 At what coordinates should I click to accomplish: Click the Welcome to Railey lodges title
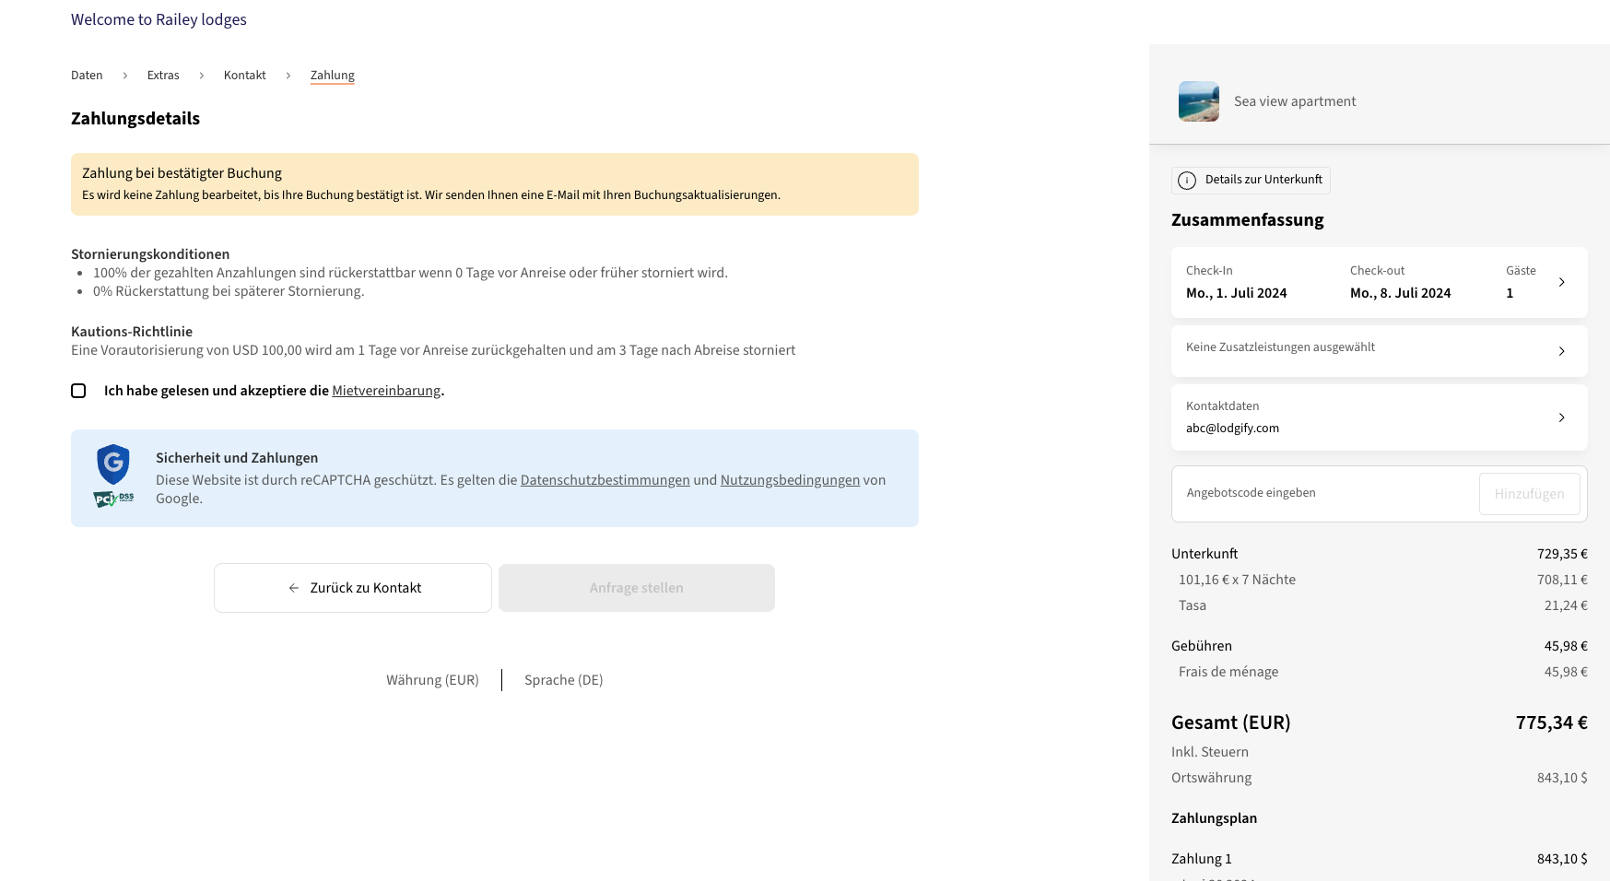[x=159, y=19]
